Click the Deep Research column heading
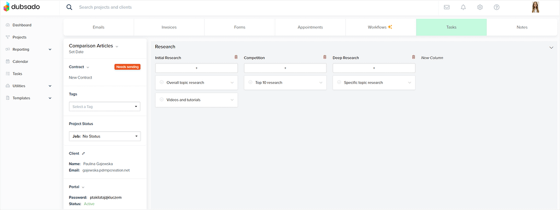 point(346,58)
